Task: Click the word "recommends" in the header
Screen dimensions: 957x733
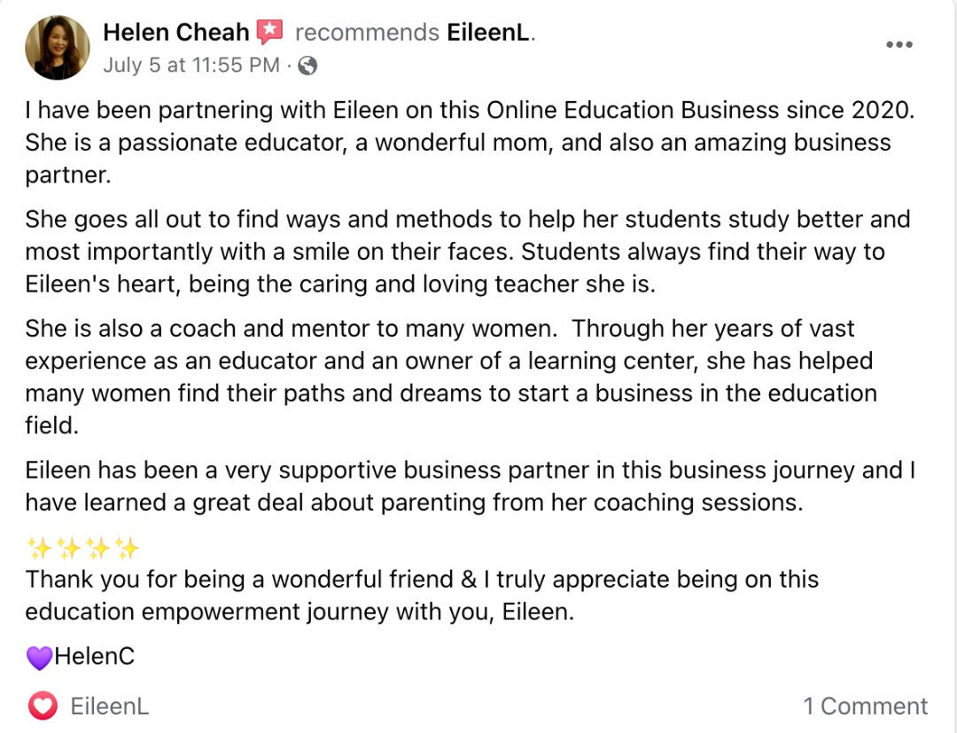Action: [x=367, y=33]
